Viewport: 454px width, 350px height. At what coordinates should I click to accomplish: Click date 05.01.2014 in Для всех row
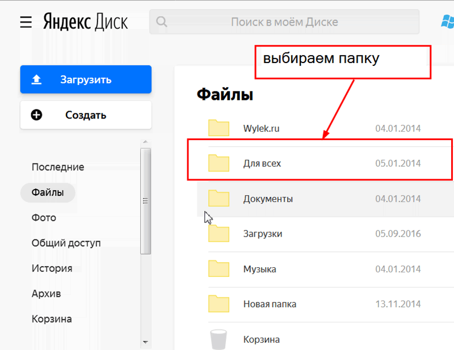[x=398, y=163]
